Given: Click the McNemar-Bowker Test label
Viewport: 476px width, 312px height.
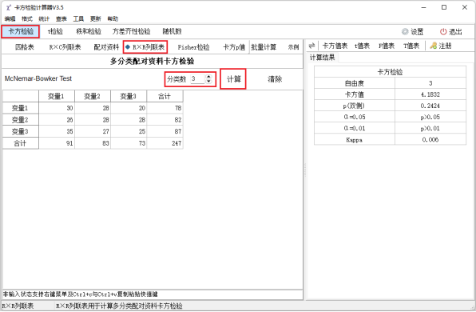Looking at the screenshot, I should point(38,78).
